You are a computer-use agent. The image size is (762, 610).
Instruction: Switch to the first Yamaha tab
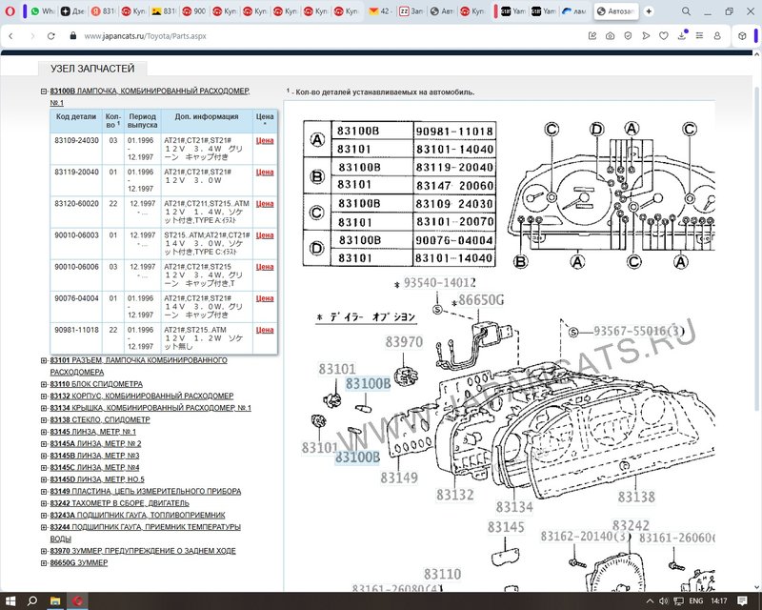tap(513, 10)
